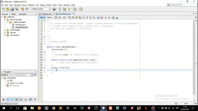Click the Build Project hammer icon
Screen dimensions: 198x111
(60, 9)
